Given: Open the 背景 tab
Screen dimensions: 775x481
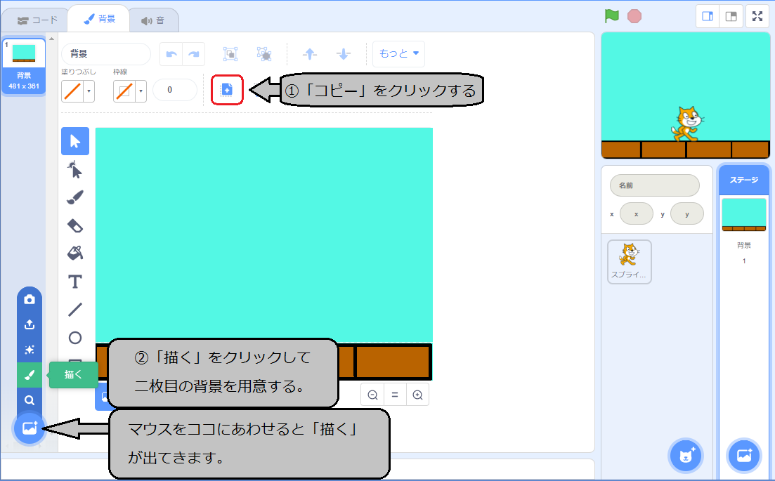Looking at the screenshot, I should [99, 19].
